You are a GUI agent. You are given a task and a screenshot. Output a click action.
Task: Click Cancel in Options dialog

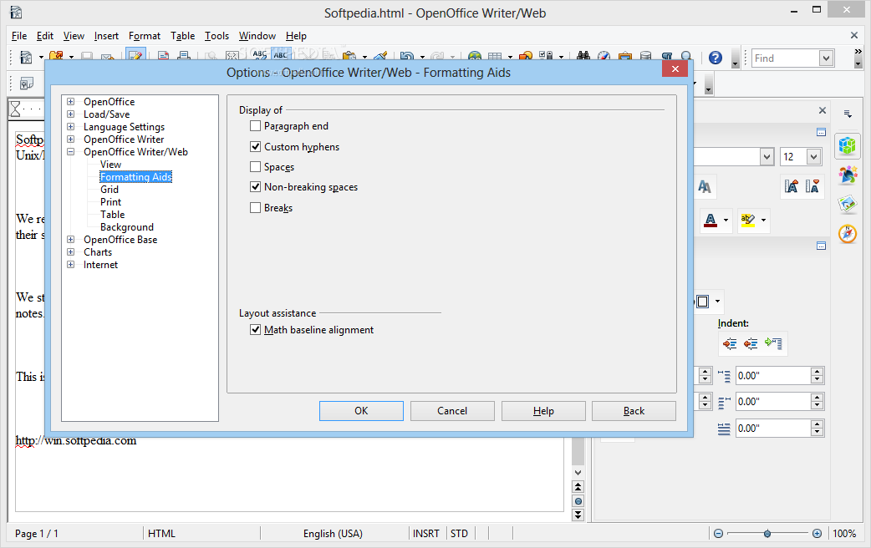click(x=452, y=411)
